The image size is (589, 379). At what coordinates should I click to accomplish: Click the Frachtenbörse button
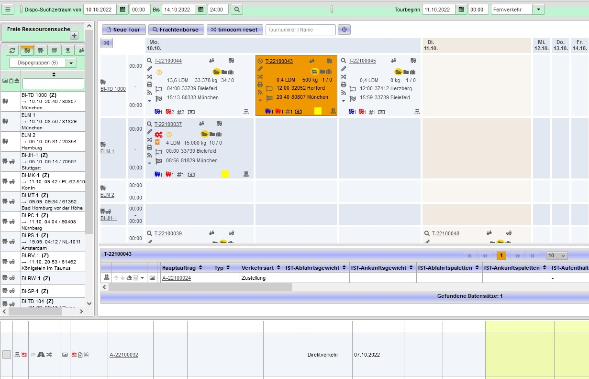click(177, 30)
